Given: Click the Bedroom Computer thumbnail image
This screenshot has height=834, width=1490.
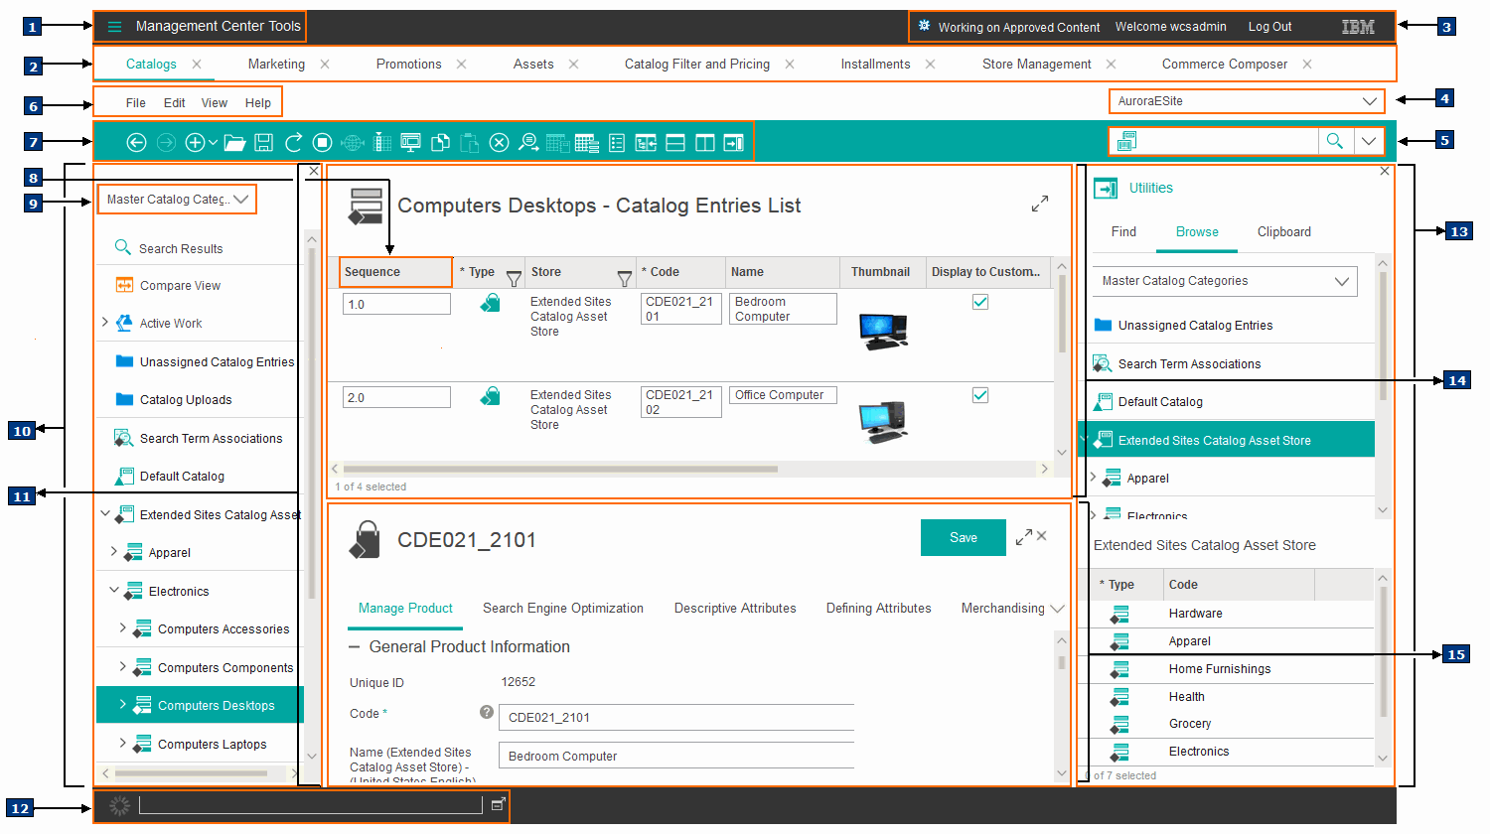Looking at the screenshot, I should coord(883,331).
